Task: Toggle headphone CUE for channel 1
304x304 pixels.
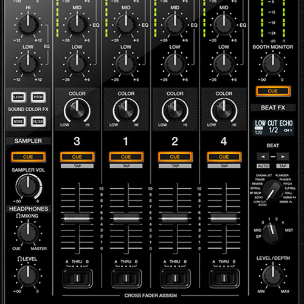Action: 126,157
